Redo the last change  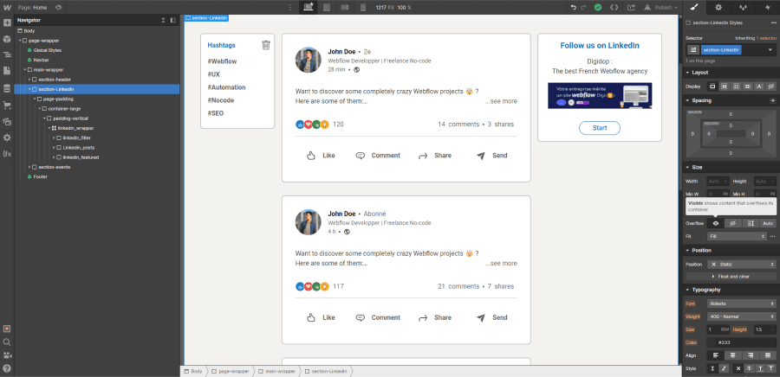coord(583,8)
